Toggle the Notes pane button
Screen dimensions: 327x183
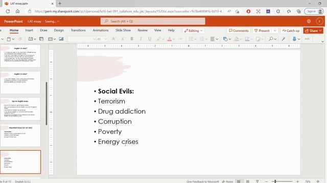[x=227, y=181]
